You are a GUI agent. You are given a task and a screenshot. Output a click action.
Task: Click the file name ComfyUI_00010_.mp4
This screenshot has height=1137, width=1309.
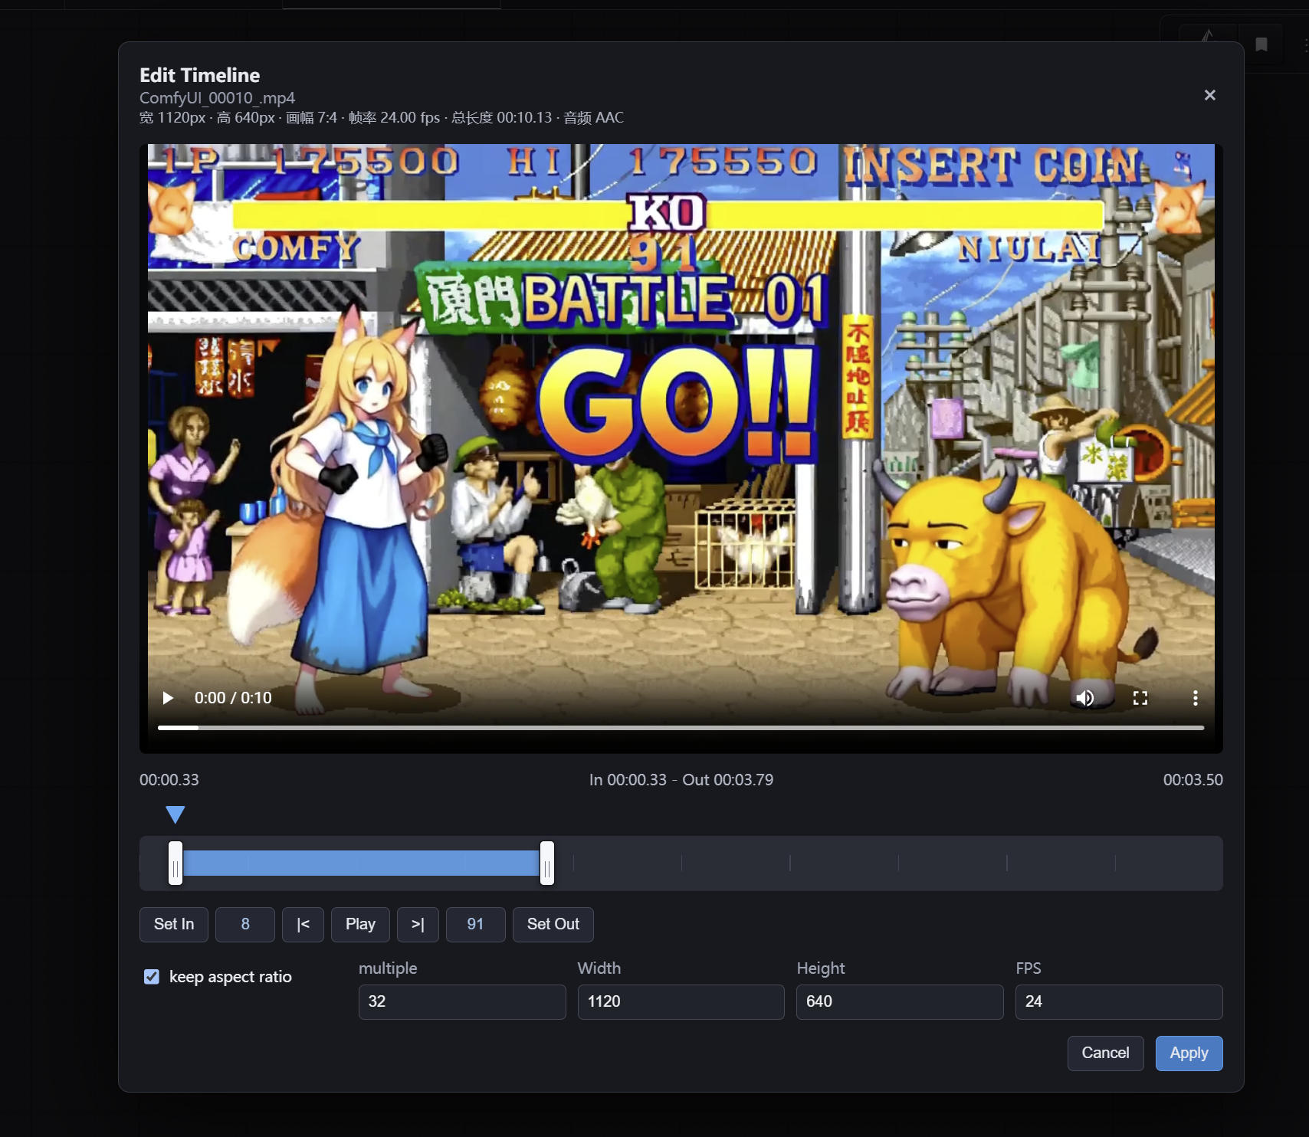(x=217, y=98)
